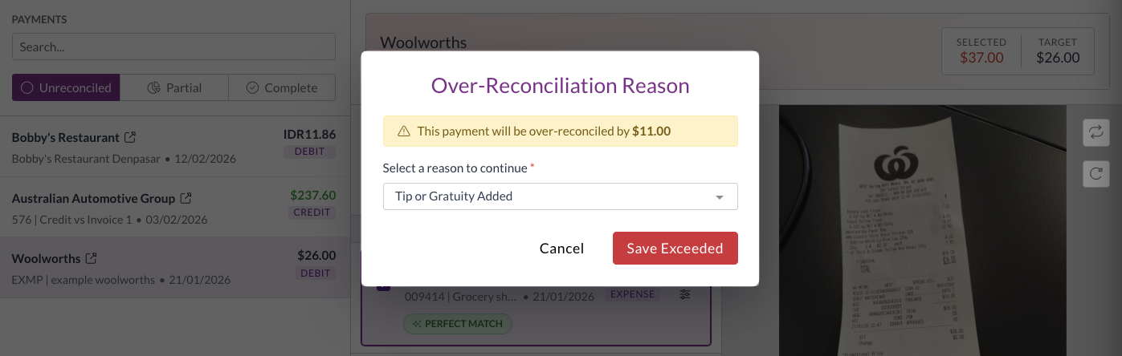Open Woolworths payment external link icon

coord(92,259)
